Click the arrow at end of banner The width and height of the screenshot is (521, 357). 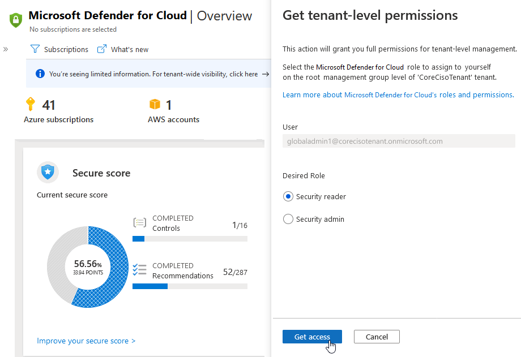(266, 74)
